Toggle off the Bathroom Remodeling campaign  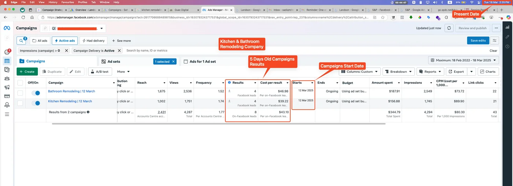pyautogui.click(x=36, y=93)
